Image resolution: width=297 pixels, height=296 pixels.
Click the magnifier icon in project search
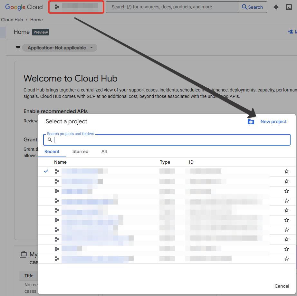[50, 140]
